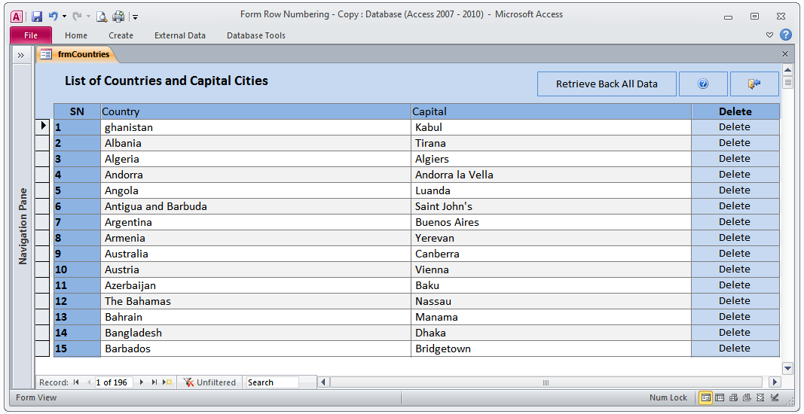Delete the Andorra row
This screenshot has width=804, height=414.
coord(734,175)
